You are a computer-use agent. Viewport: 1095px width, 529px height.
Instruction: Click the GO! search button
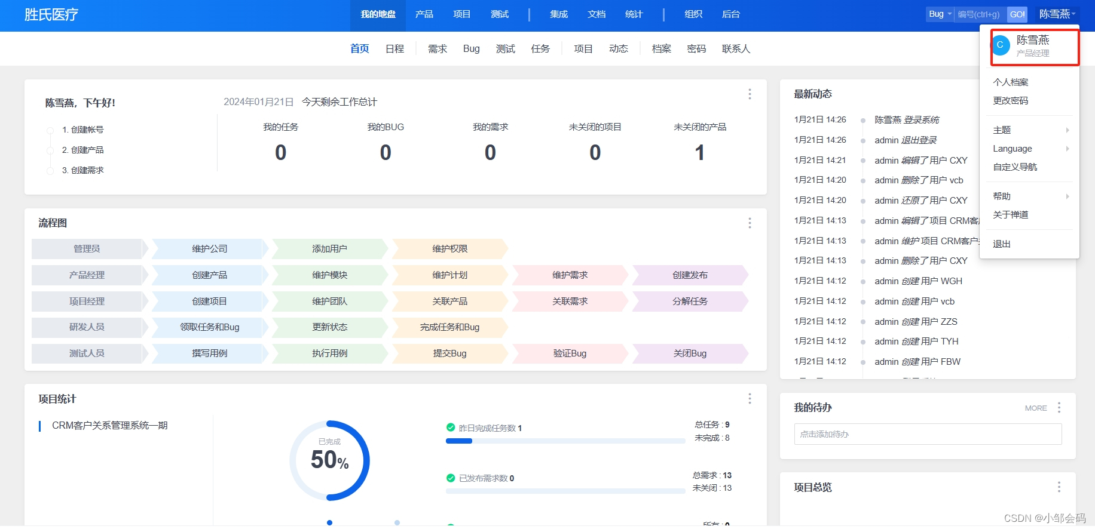click(1017, 14)
